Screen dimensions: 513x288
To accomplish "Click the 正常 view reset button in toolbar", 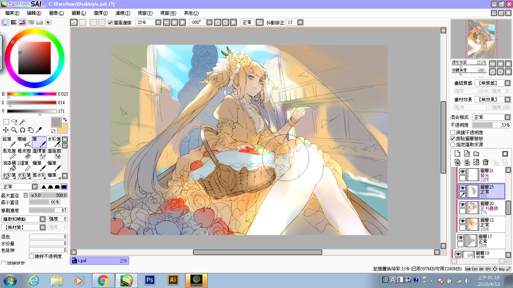I will tap(247, 22).
